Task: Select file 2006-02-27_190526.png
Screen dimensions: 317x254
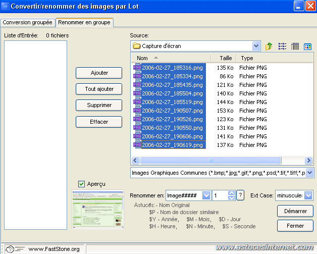Action: 172,119
